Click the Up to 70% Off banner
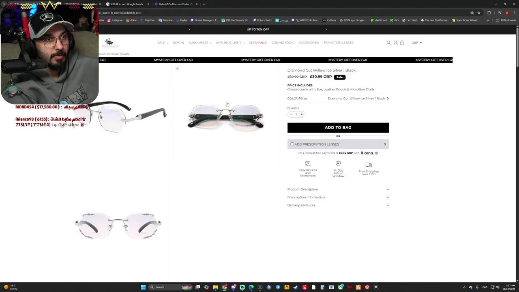519x292 pixels. pyautogui.click(x=258, y=29)
